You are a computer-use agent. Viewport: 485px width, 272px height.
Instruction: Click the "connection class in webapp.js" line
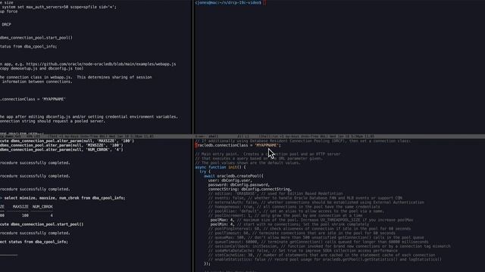pos(76,77)
